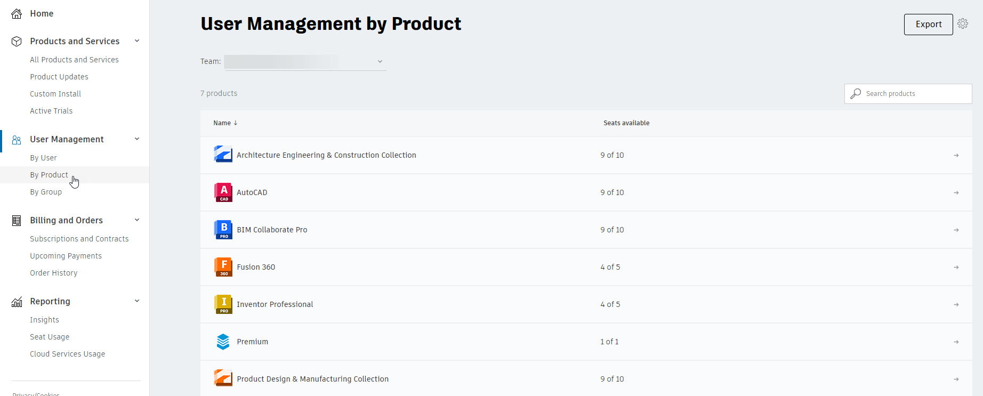
Task: Click the arrow in the Fusion 360 row
Action: tap(956, 268)
